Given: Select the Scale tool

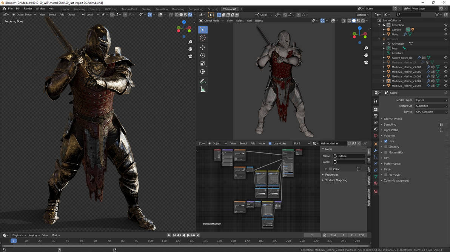Looking at the screenshot, I should [x=203, y=64].
